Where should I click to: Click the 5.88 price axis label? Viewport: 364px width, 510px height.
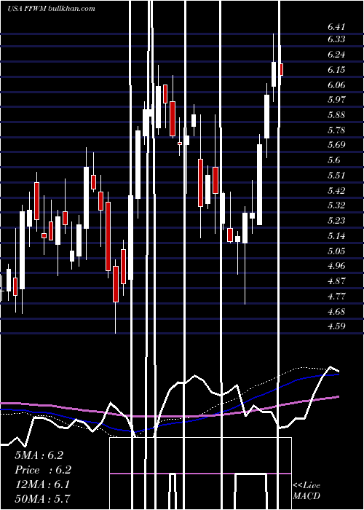[x=336, y=115]
